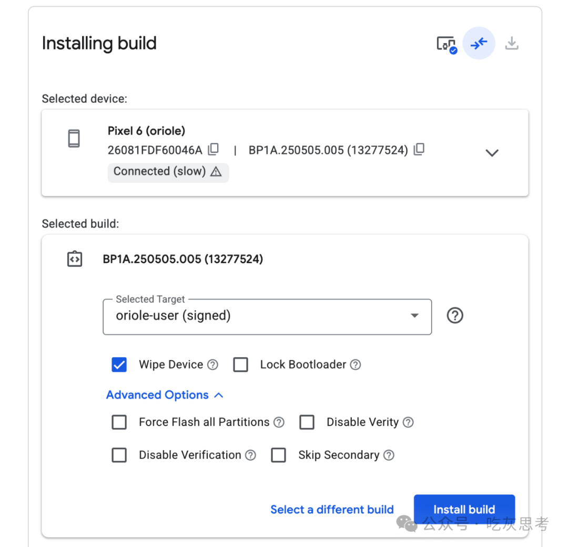This screenshot has height=547, width=568.
Task: Copy the device serial number 26081FDF60046A
Action: pos(214,149)
